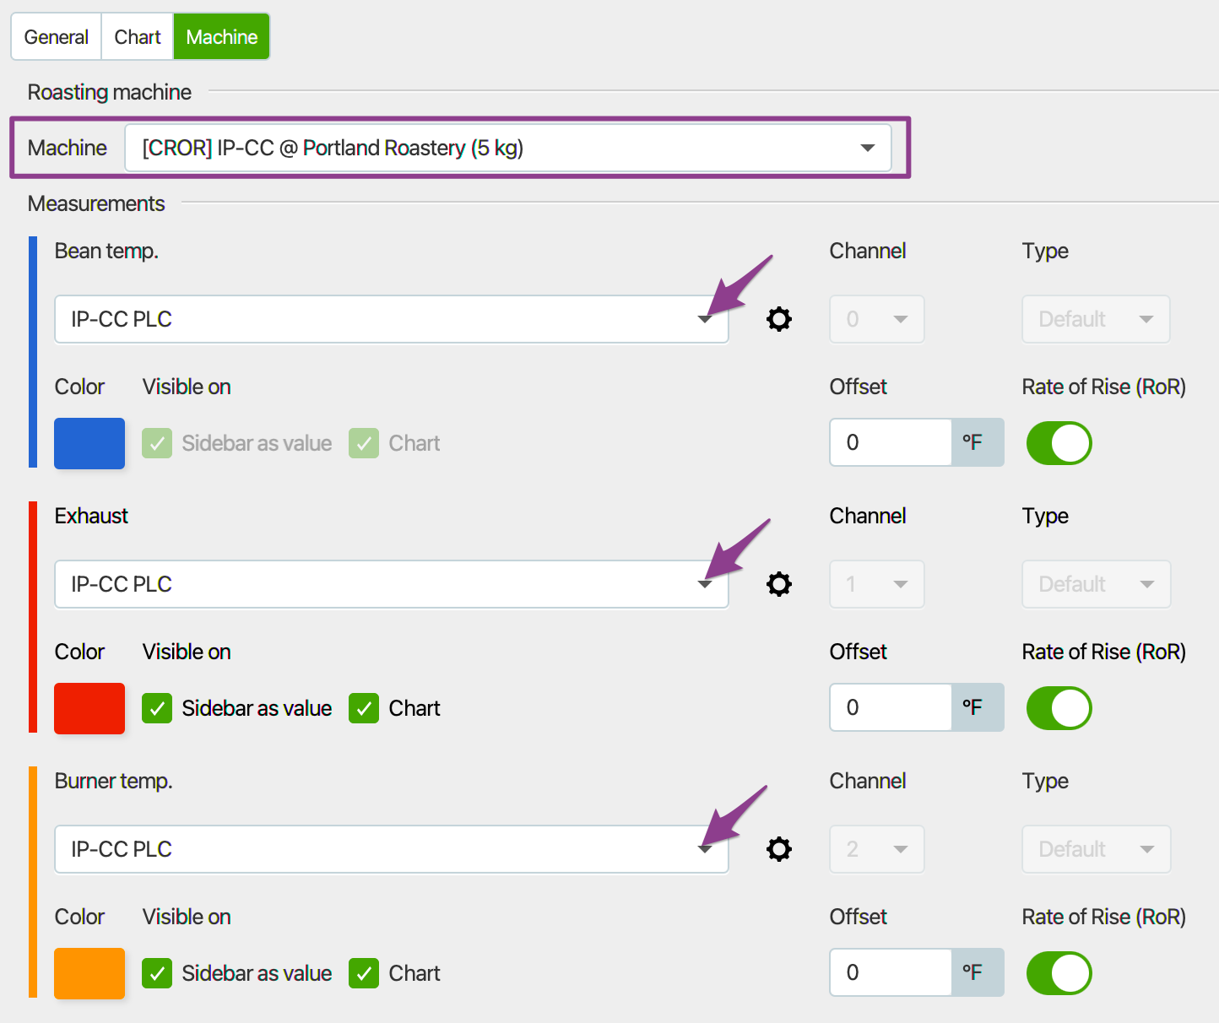Open Exhaust IP-CC PLC device dropdown
Screen dimensions: 1219x1023
[392, 584]
